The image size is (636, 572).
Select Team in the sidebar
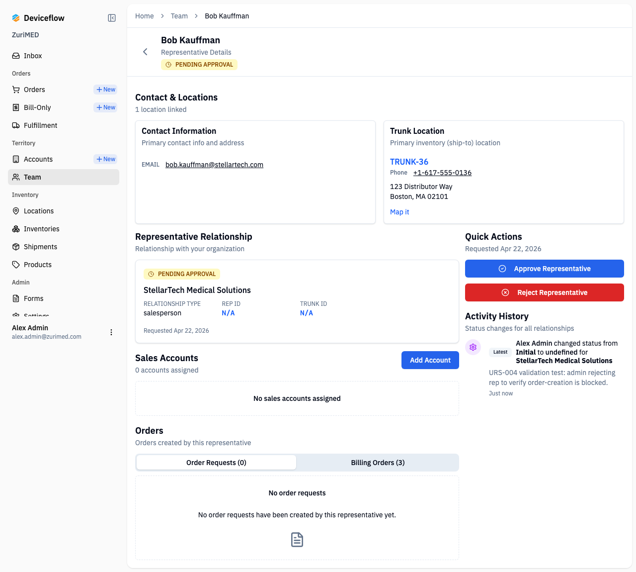pyautogui.click(x=64, y=177)
